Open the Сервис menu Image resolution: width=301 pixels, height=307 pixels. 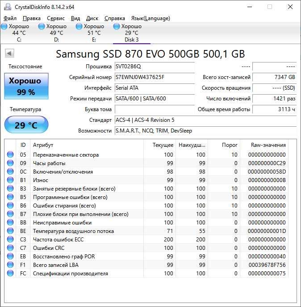pyautogui.click(x=56, y=18)
